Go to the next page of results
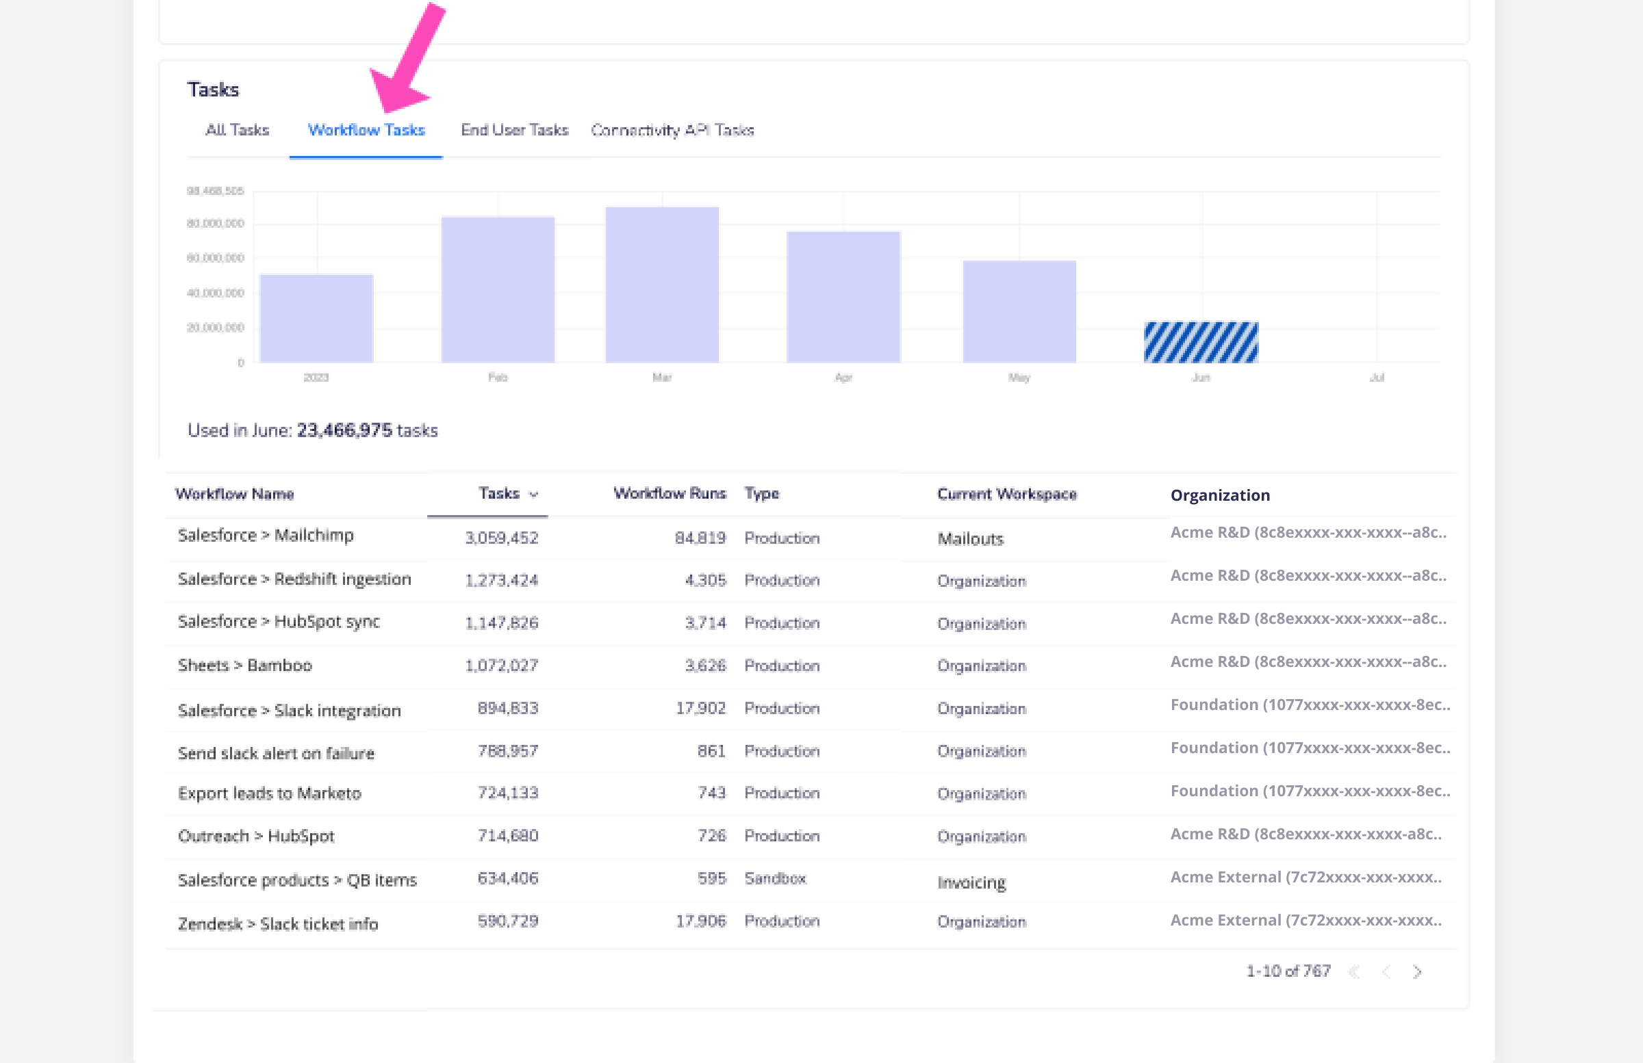This screenshot has width=1643, height=1063. coord(1418,971)
